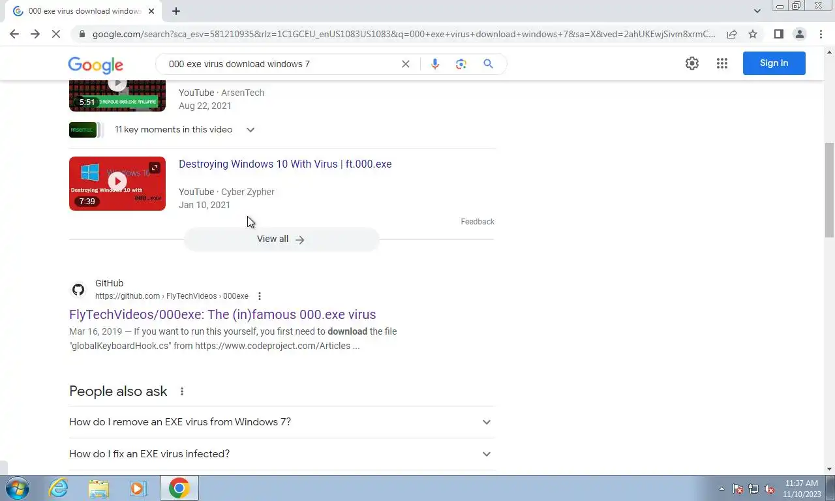The height and width of the screenshot is (501, 835).
Task: Click the github.com FlyTechVideos breadcrumb URL
Action: point(172,296)
